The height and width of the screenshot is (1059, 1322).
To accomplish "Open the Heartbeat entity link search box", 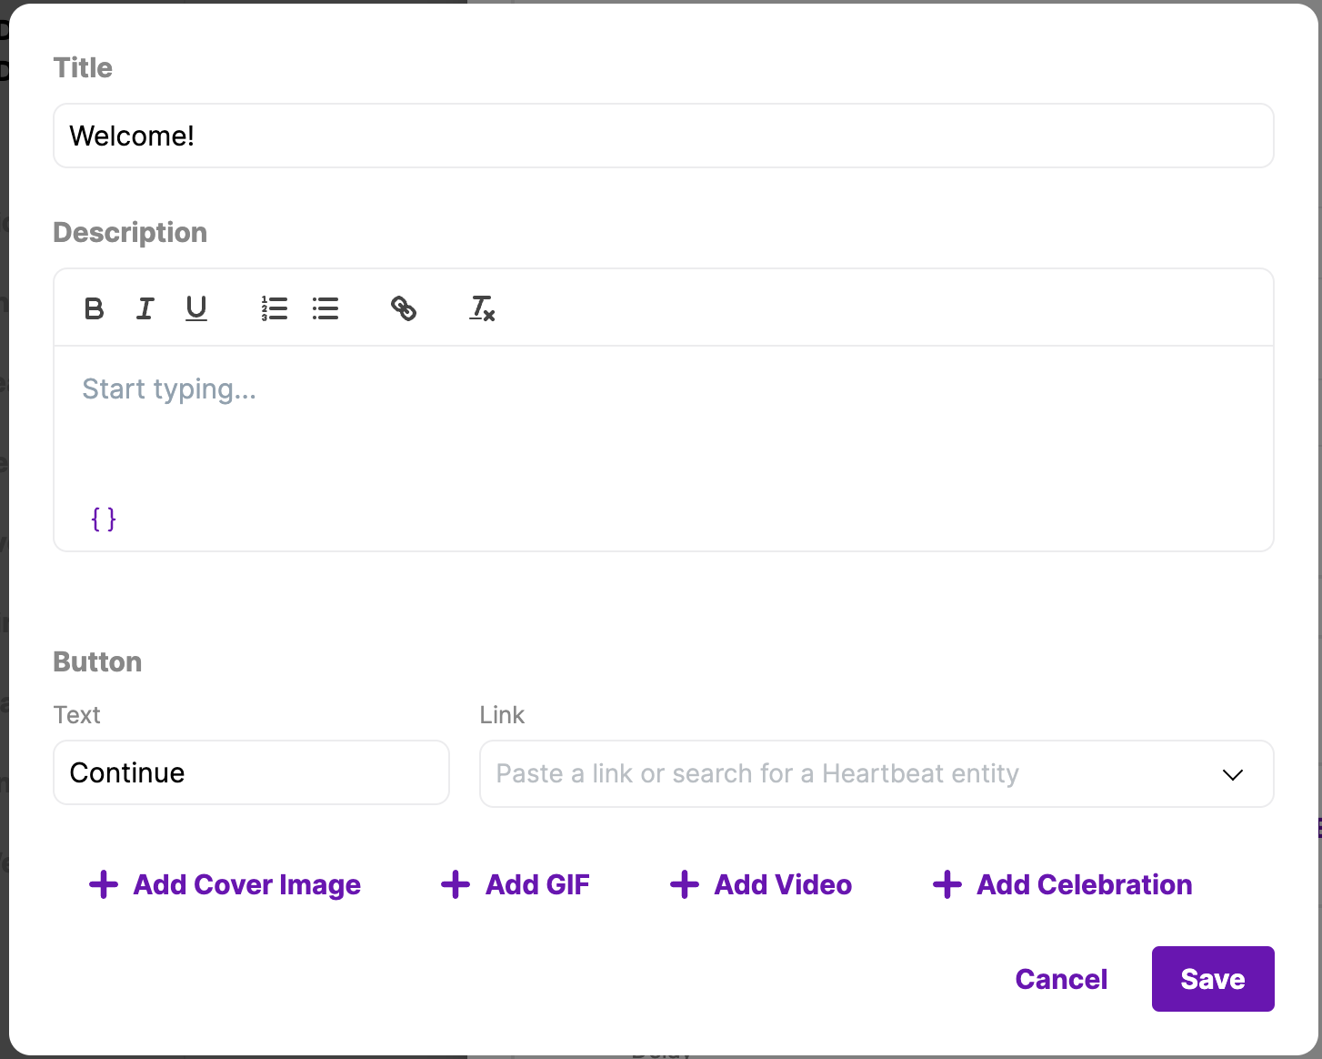I will point(846,774).
